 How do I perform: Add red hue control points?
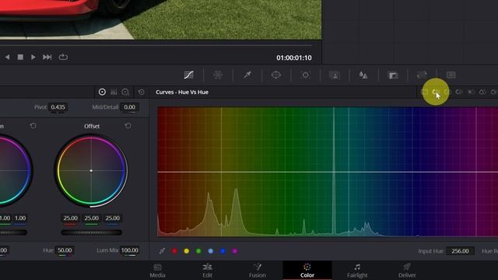[x=174, y=251]
